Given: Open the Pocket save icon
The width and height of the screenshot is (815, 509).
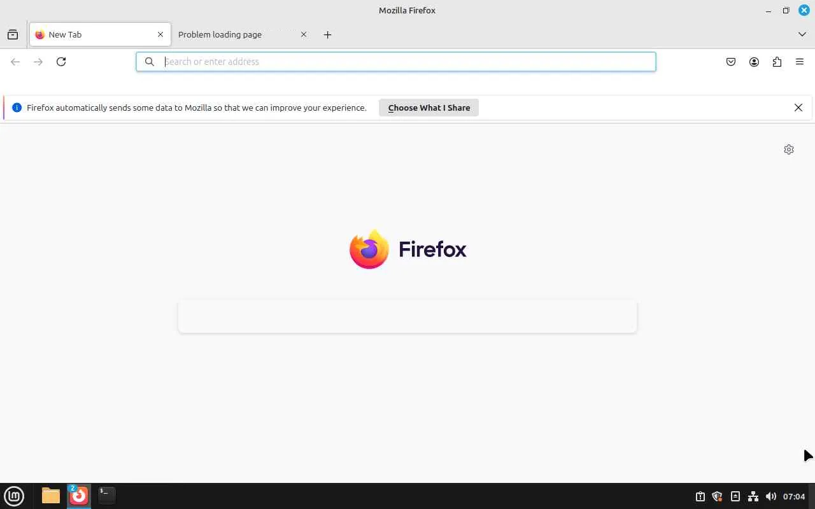Looking at the screenshot, I should [731, 62].
